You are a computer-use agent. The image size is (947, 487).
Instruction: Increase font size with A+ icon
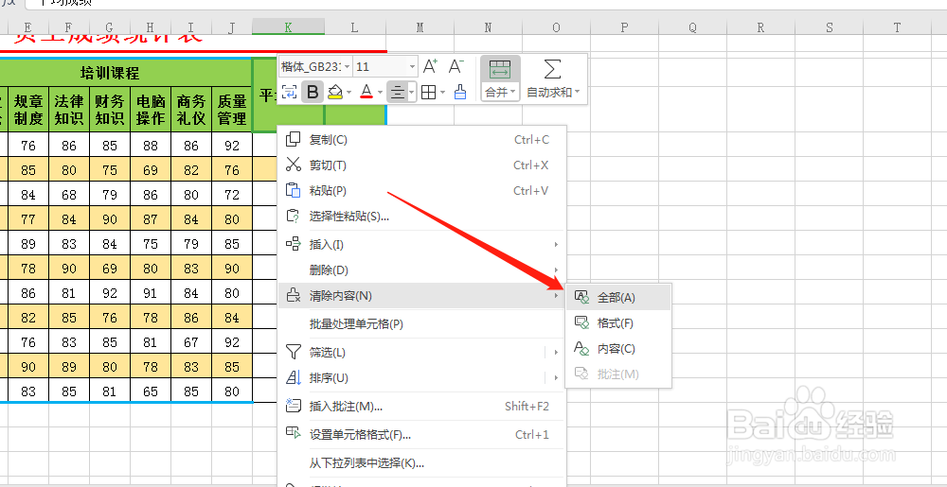pos(430,66)
